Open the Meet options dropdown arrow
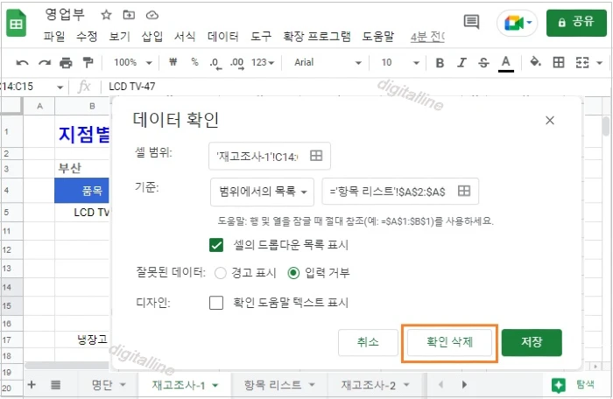The width and height of the screenshot is (613, 399). (x=529, y=23)
